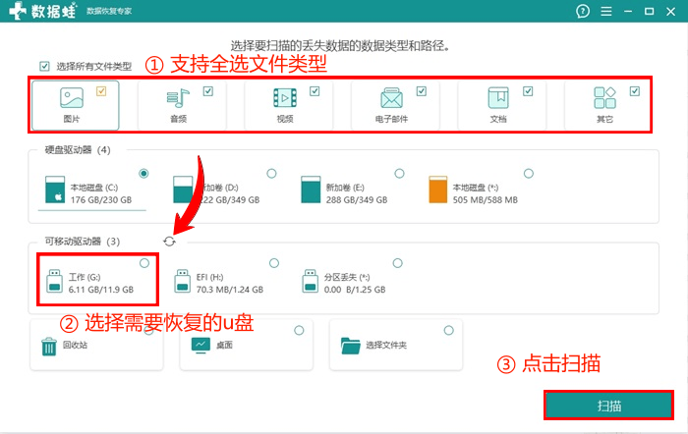Click the 6.11 GB/11.9 GB size text
This screenshot has width=688, height=434.
[x=101, y=290]
